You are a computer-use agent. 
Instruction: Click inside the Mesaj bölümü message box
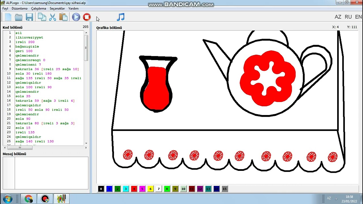click(x=51, y=173)
